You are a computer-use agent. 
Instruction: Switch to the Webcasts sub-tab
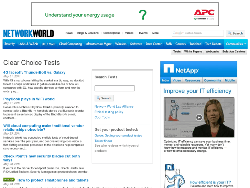point(212,51)
